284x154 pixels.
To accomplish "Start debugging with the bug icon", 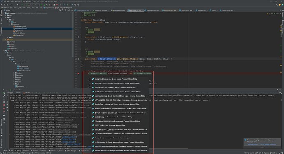I will coord(44,5).
